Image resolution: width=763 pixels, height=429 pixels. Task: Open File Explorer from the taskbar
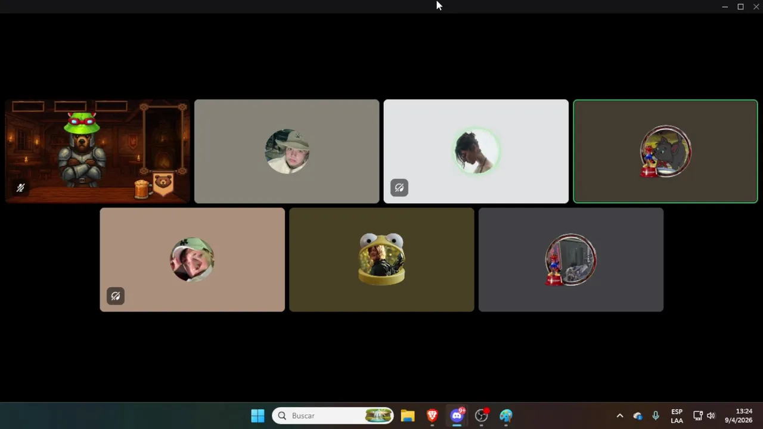click(408, 415)
